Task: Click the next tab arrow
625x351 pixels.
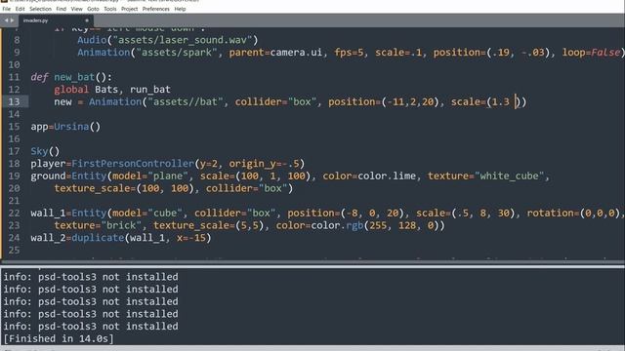Action: (x=12, y=20)
